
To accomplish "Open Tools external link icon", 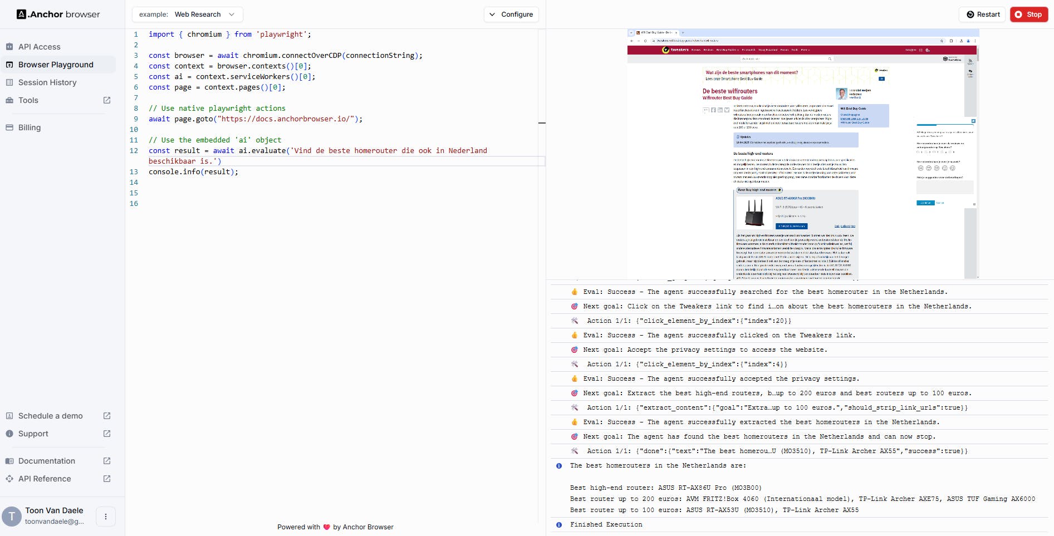I will (107, 100).
